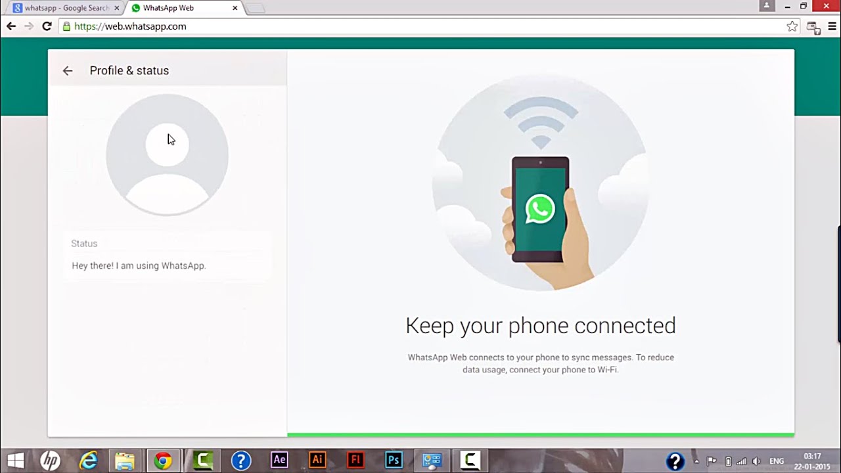Click the extension icon beside the bookmark star
The image size is (841, 473).
tap(813, 27)
